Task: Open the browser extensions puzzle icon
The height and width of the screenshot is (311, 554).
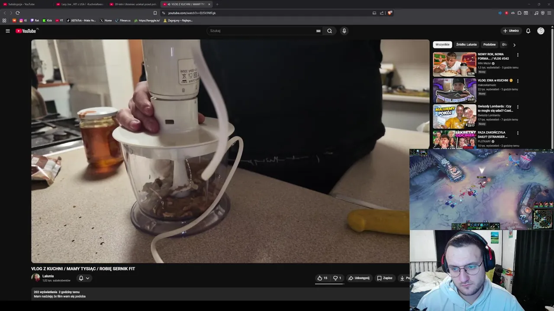Action: click(519, 13)
